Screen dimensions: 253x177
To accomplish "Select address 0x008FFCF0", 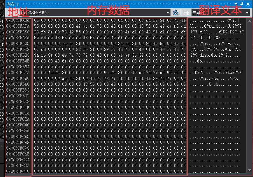I will point(18,171).
